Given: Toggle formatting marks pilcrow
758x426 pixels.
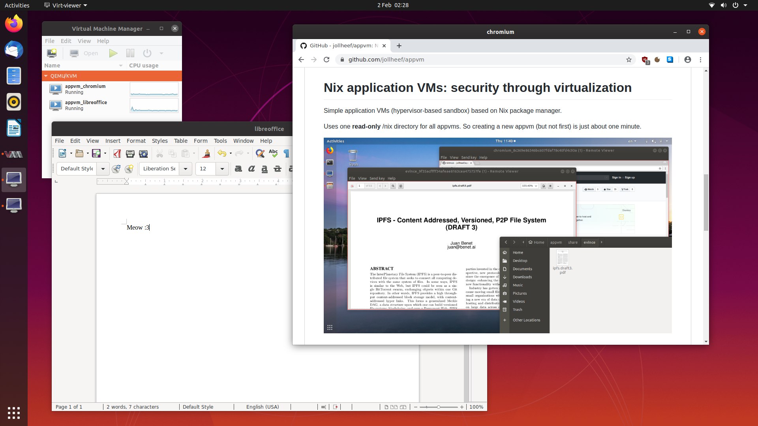Looking at the screenshot, I should pos(287,153).
